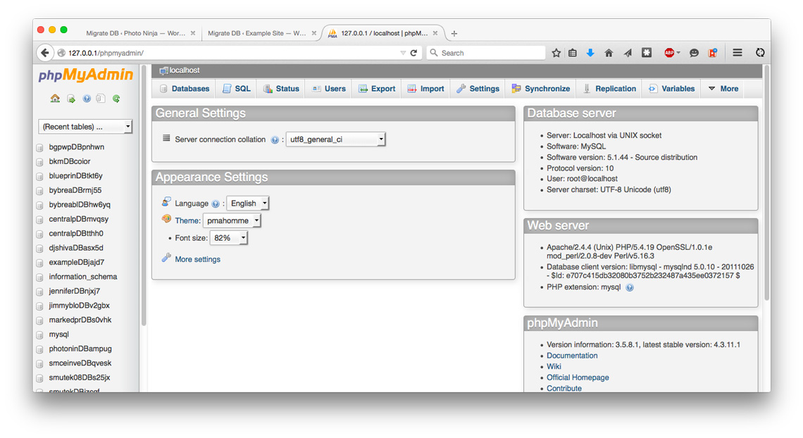This screenshot has width=803, height=438.
Task: Click the Adblock Plus ABP icon
Action: (669, 53)
